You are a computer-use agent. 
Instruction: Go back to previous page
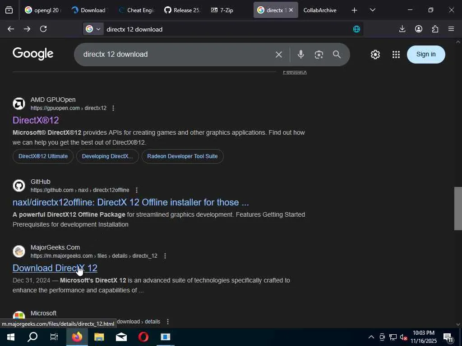point(11,29)
